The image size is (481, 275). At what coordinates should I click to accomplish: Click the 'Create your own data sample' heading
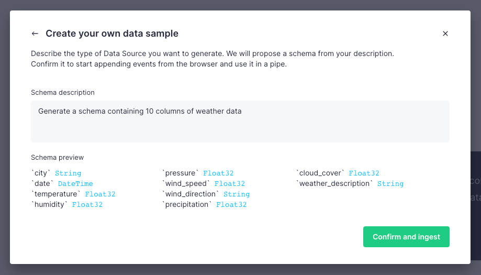coord(112,34)
